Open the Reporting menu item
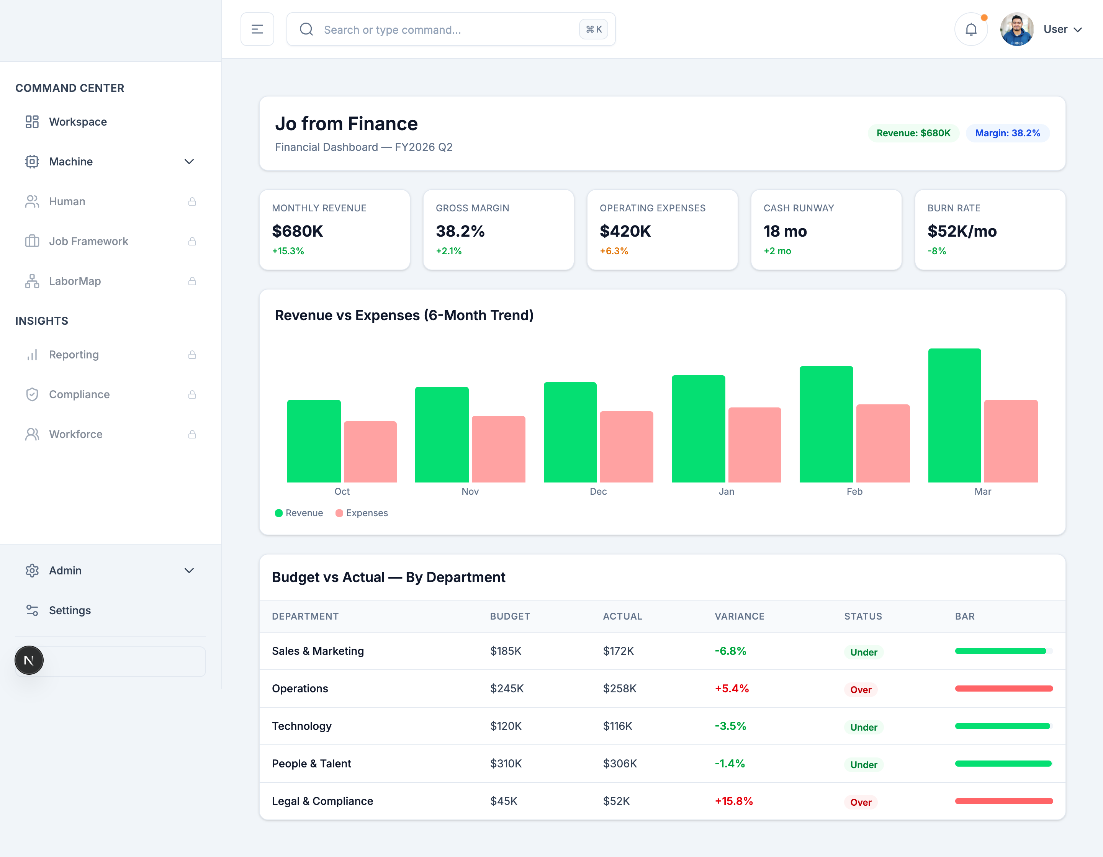This screenshot has width=1103, height=857. (x=74, y=355)
